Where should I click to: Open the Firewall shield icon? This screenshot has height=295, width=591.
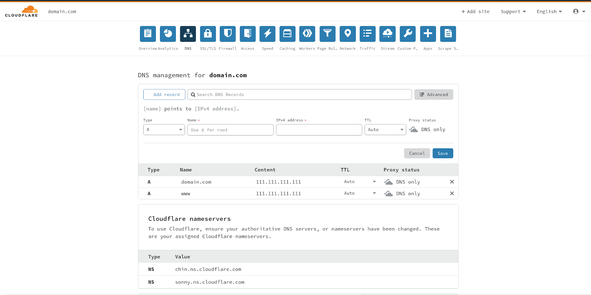[x=228, y=34]
